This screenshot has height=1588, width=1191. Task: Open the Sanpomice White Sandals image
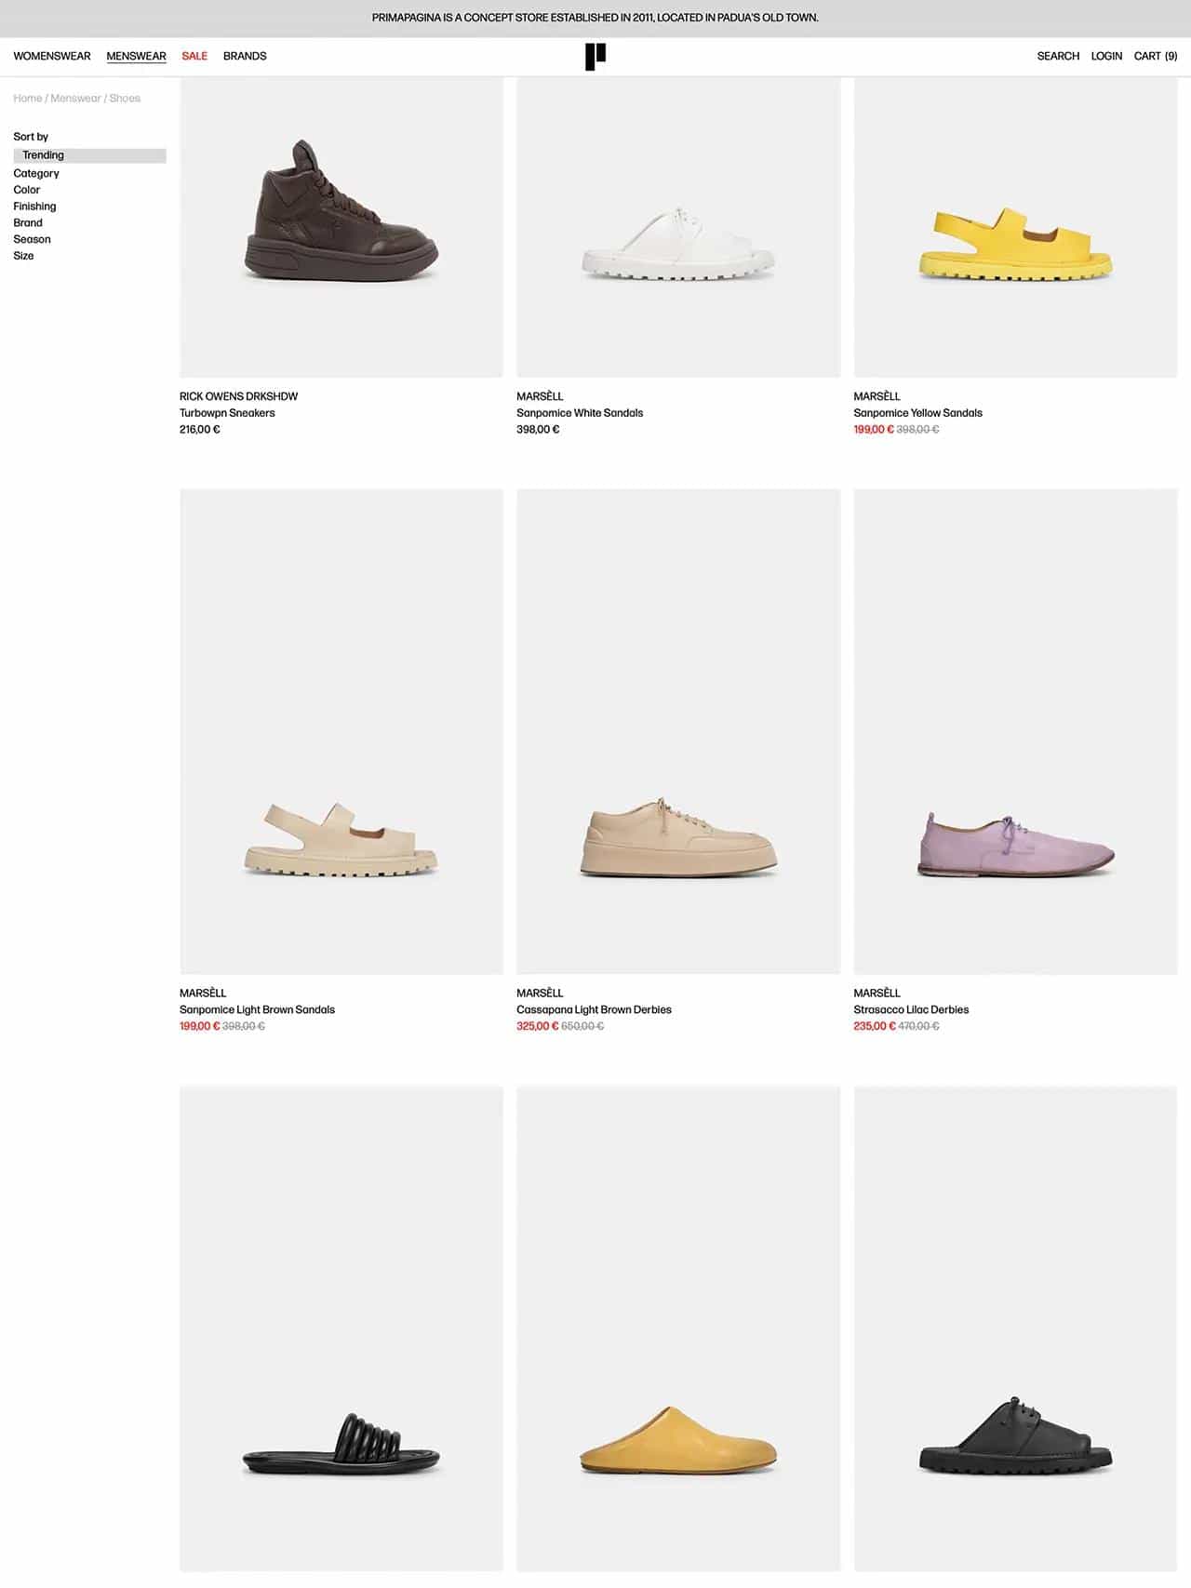pos(678,227)
